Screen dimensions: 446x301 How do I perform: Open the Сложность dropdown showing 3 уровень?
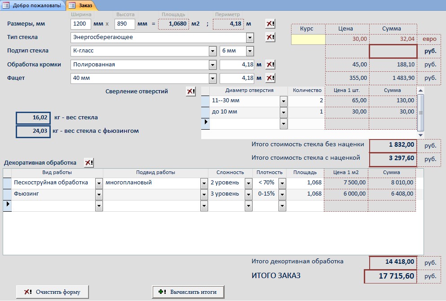248,195
